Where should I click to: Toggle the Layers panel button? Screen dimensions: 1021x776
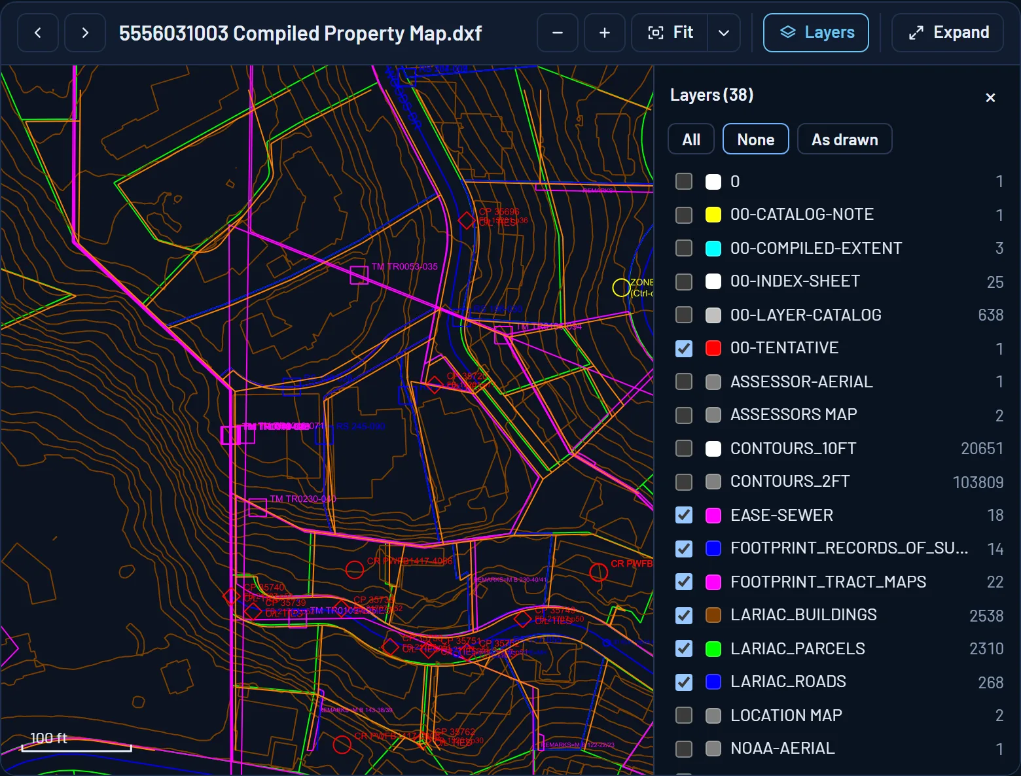pyautogui.click(x=816, y=33)
